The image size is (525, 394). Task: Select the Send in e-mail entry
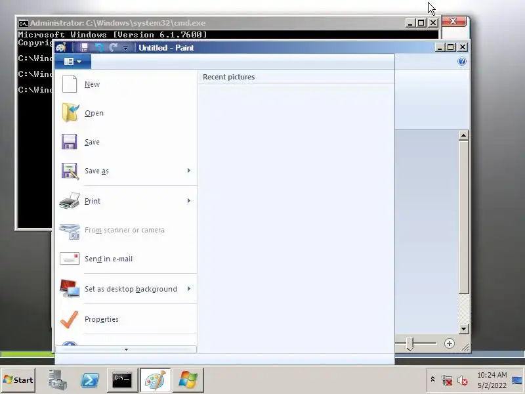tap(126, 259)
